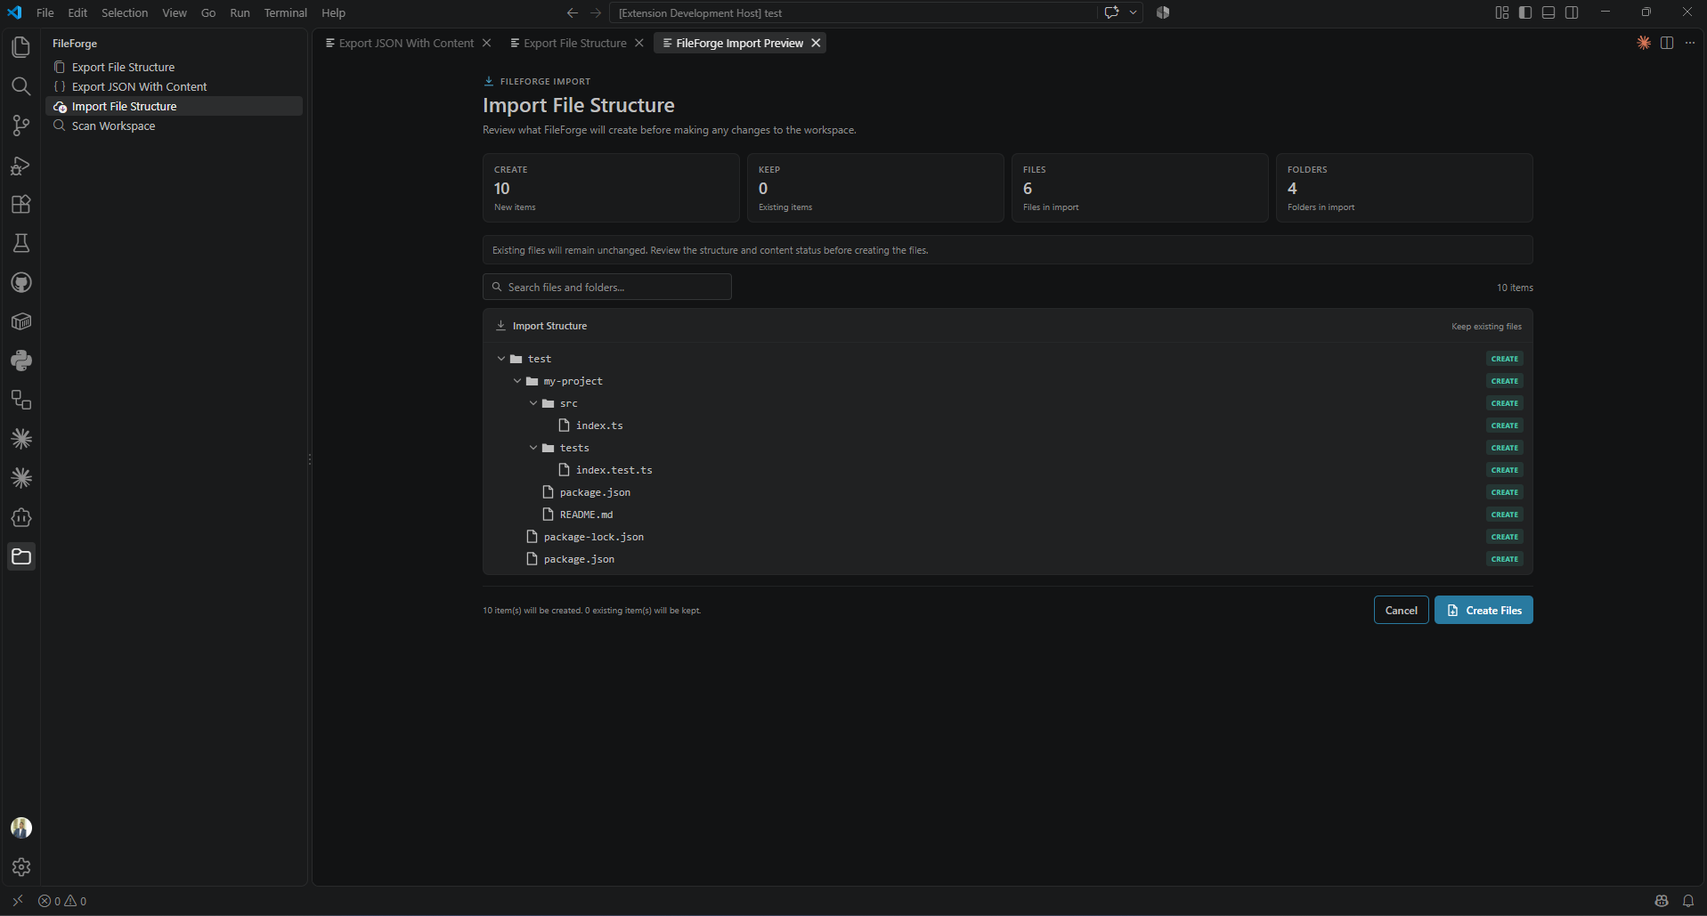This screenshot has height=916, width=1707.
Task: Open the File menu
Action: click(x=45, y=12)
